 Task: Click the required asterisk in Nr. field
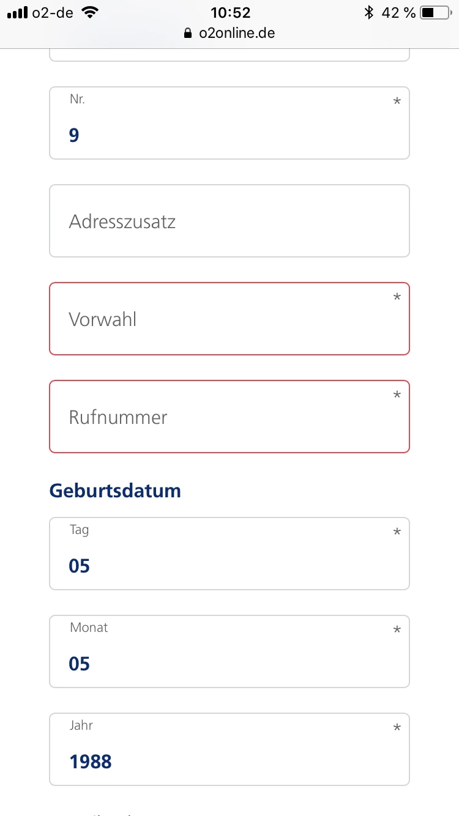(x=397, y=102)
